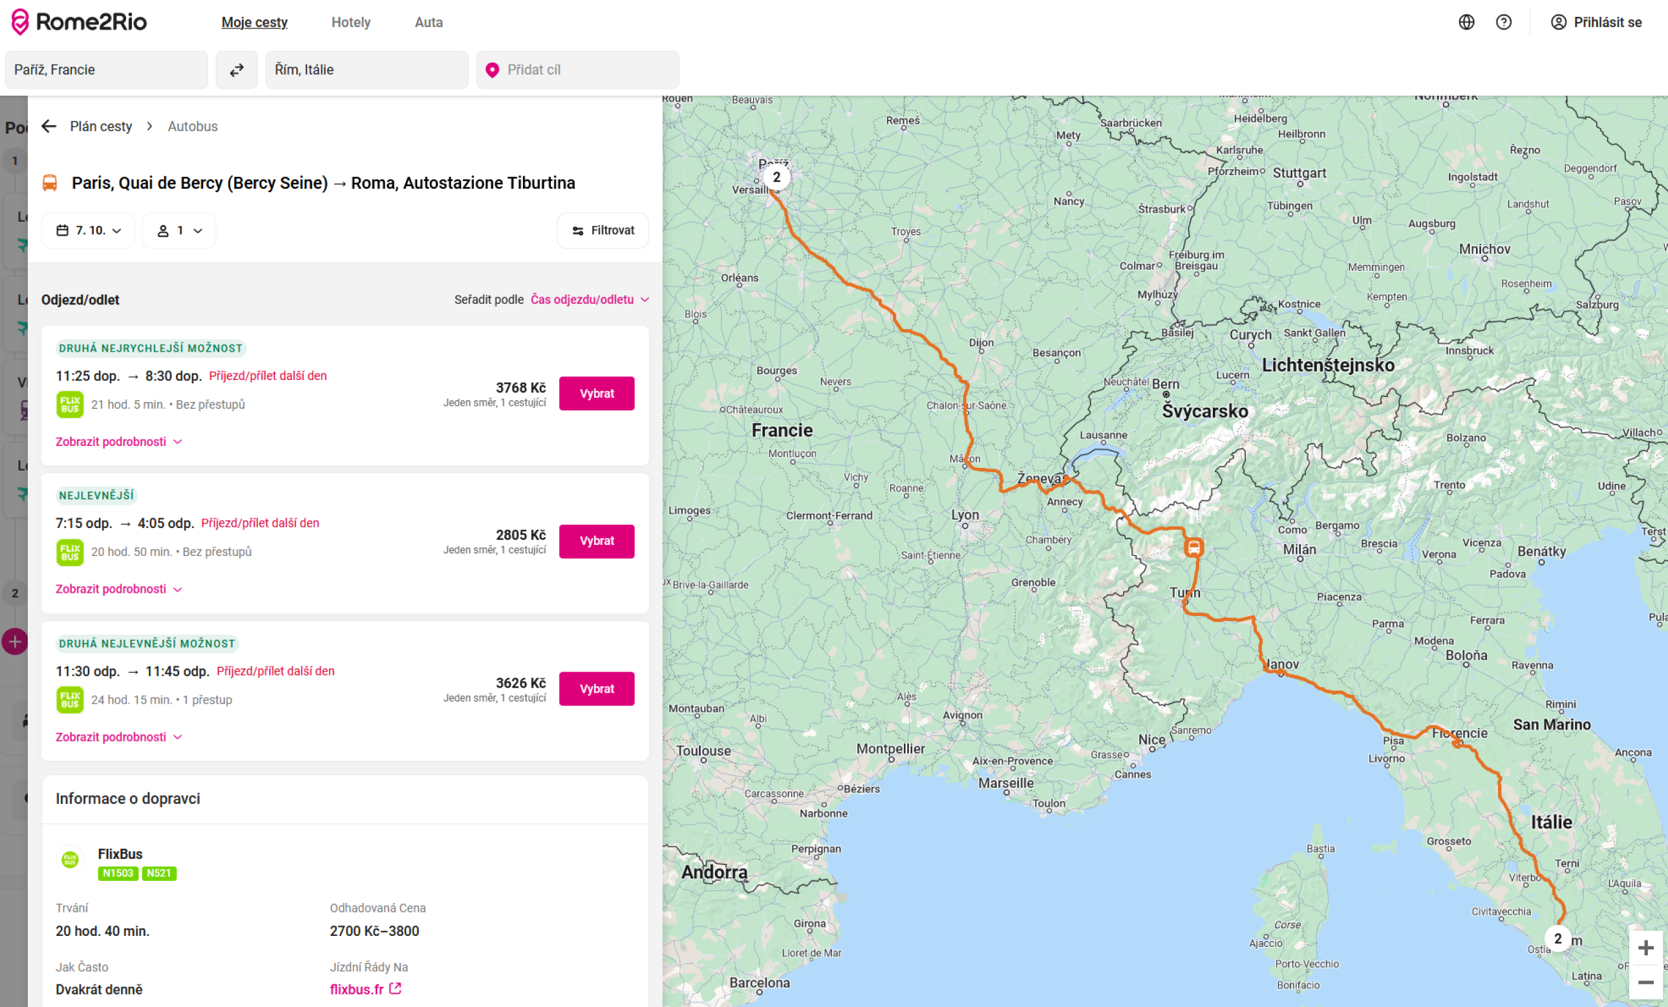Open the language globe icon
This screenshot has height=1007, width=1668.
tap(1466, 23)
